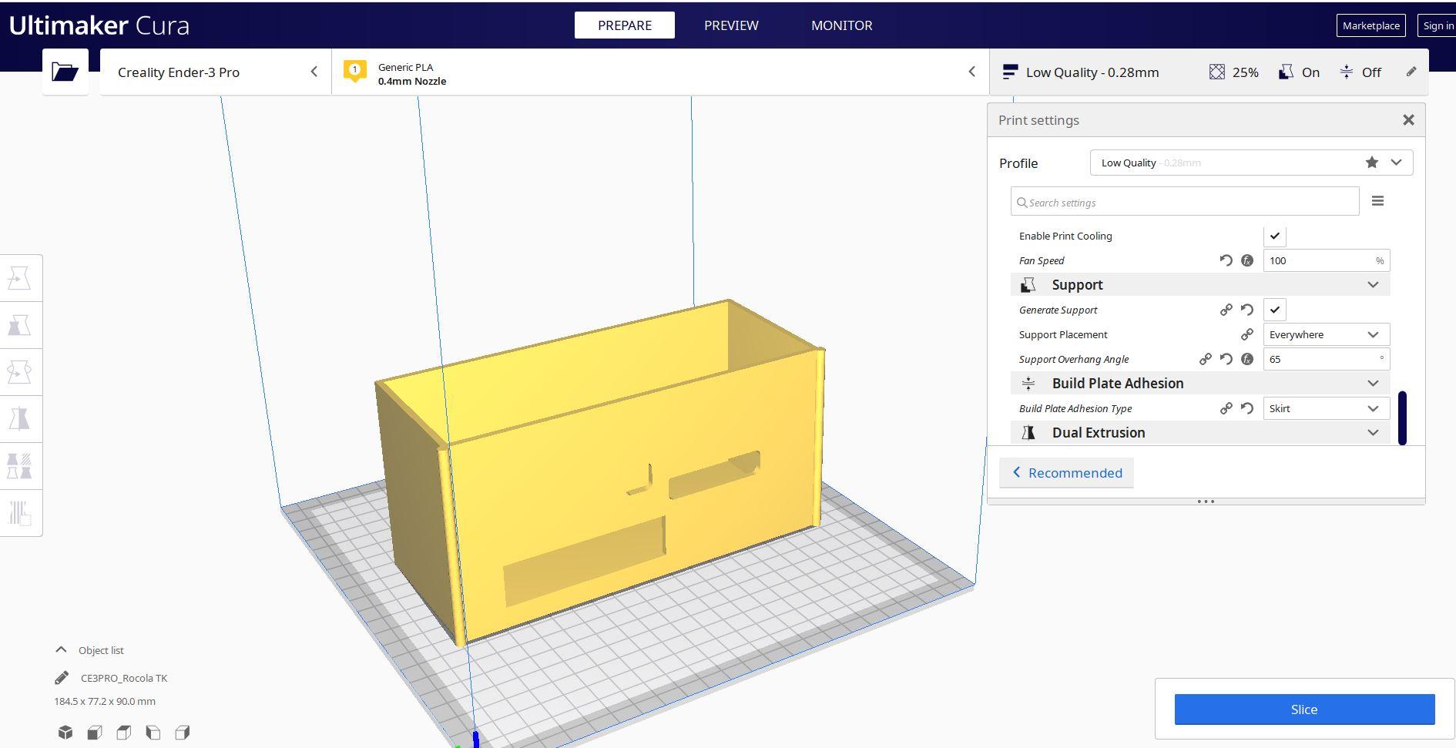The width and height of the screenshot is (1456, 748).
Task: Collapse the Object list
Action: [62, 650]
